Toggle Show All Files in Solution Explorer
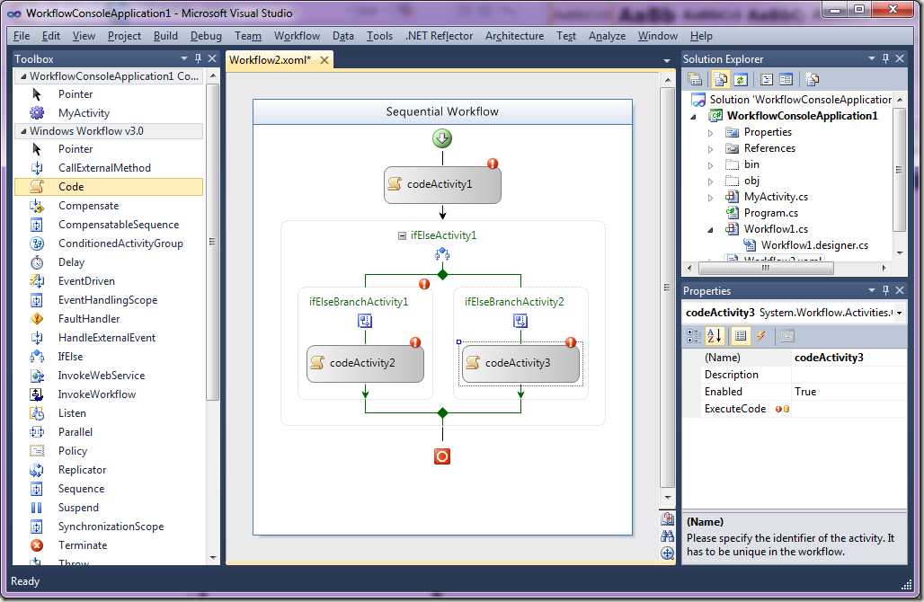The height and width of the screenshot is (602, 924). click(720, 80)
